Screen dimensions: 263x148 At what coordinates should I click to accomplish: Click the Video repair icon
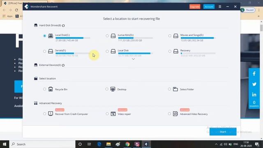pyautogui.click(x=113, y=114)
